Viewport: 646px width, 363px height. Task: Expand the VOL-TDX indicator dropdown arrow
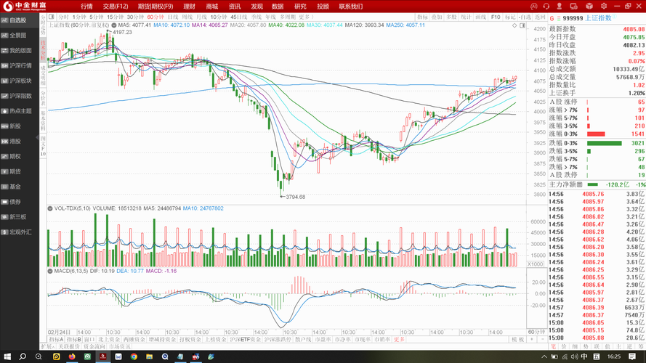(50, 208)
